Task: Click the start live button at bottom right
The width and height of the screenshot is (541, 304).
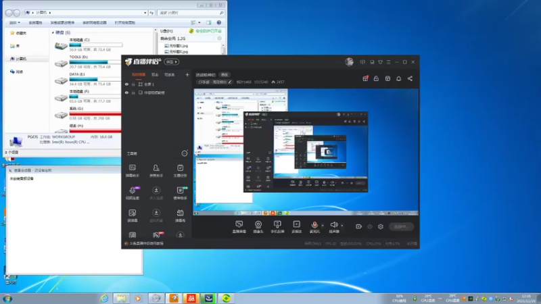Action: coord(401,226)
